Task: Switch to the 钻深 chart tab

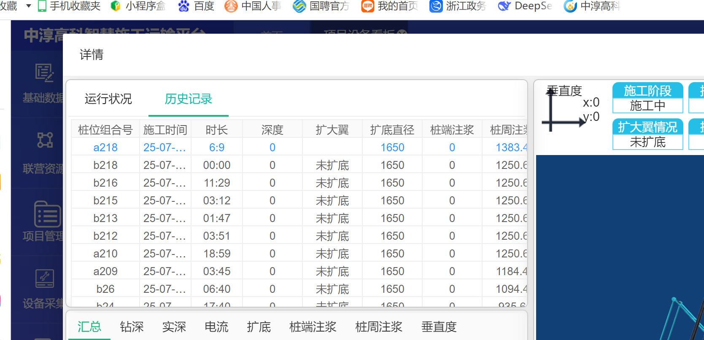Action: (132, 327)
